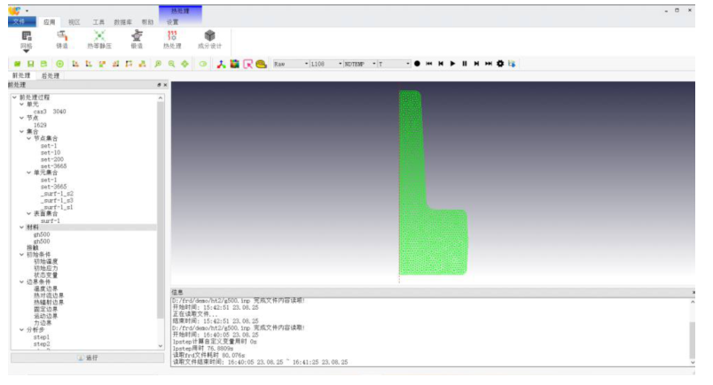713x385 pixels.
Task: Open the 设置 tab under 热处理
Action: tap(172, 22)
